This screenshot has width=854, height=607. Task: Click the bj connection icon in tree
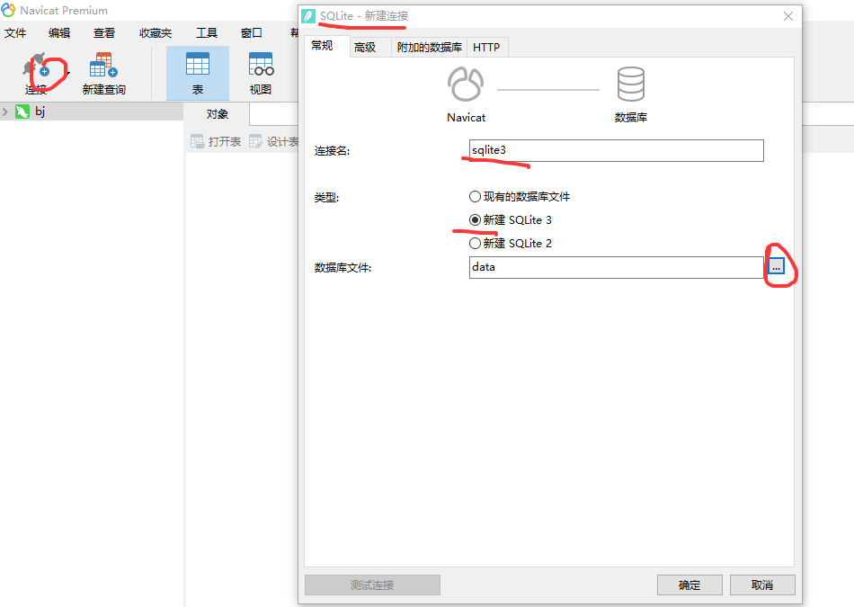point(22,112)
